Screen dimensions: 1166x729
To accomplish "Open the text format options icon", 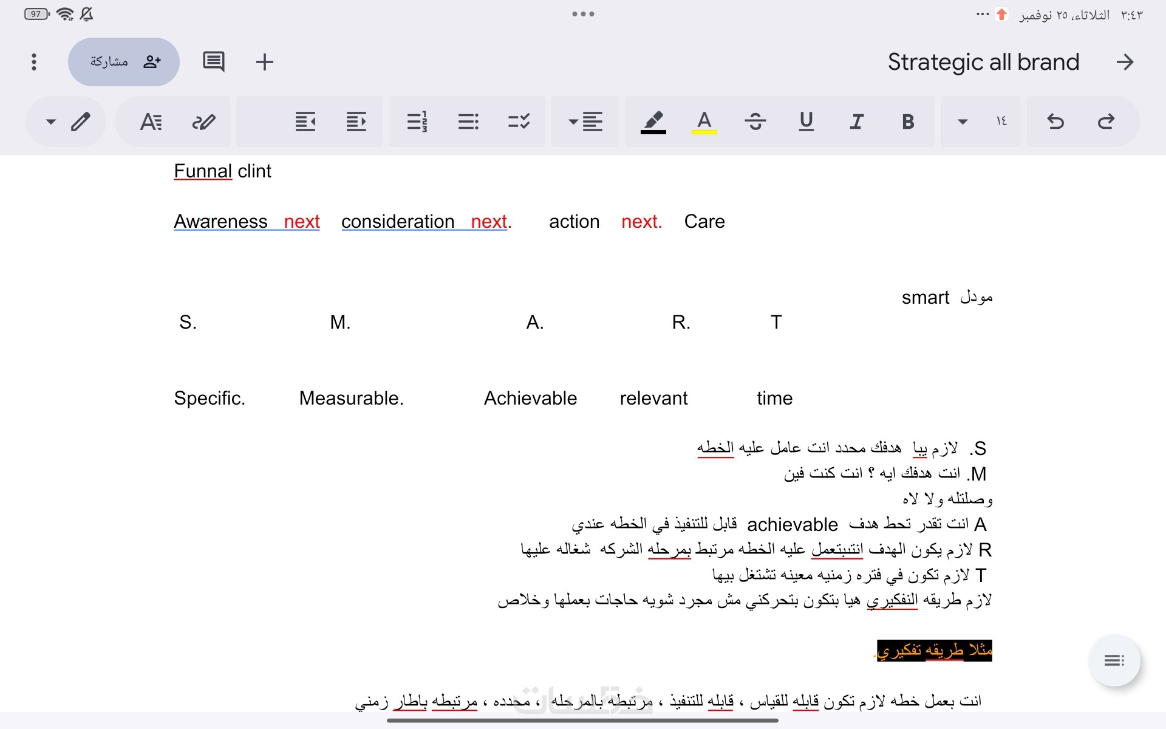I will pos(151,122).
